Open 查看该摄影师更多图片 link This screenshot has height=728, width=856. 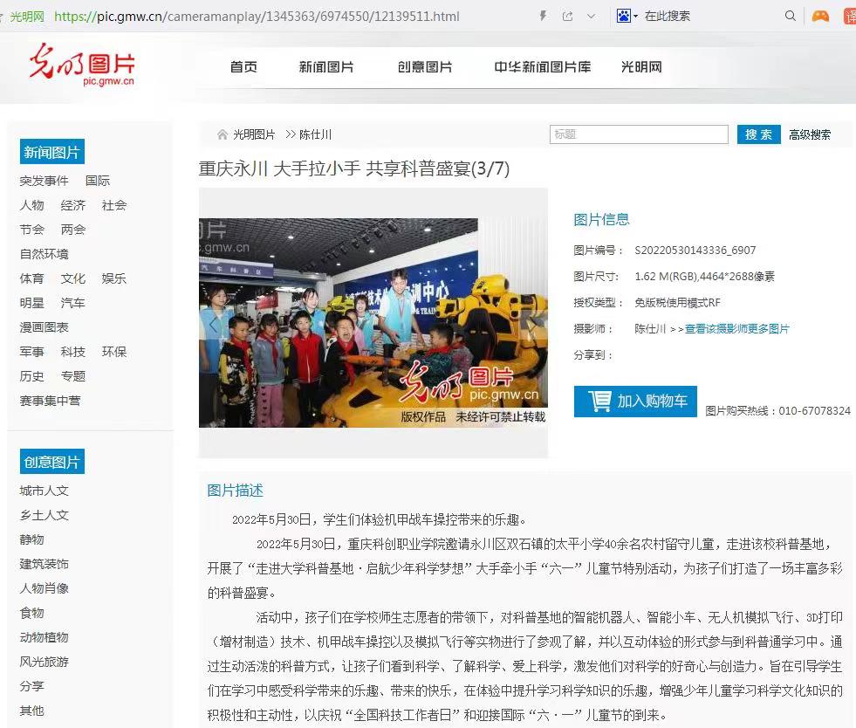[x=736, y=329]
